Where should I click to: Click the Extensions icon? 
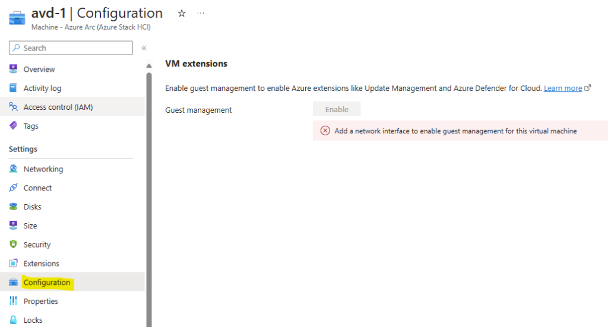(x=13, y=263)
